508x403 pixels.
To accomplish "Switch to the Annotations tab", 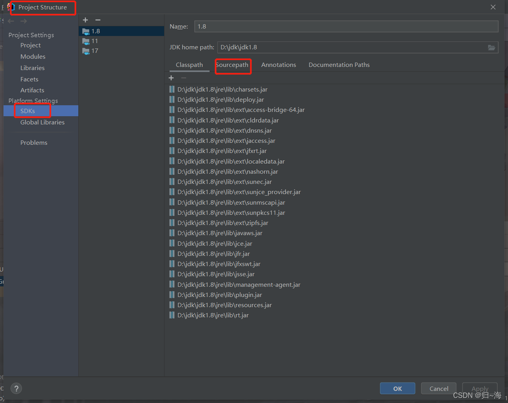I will point(278,65).
